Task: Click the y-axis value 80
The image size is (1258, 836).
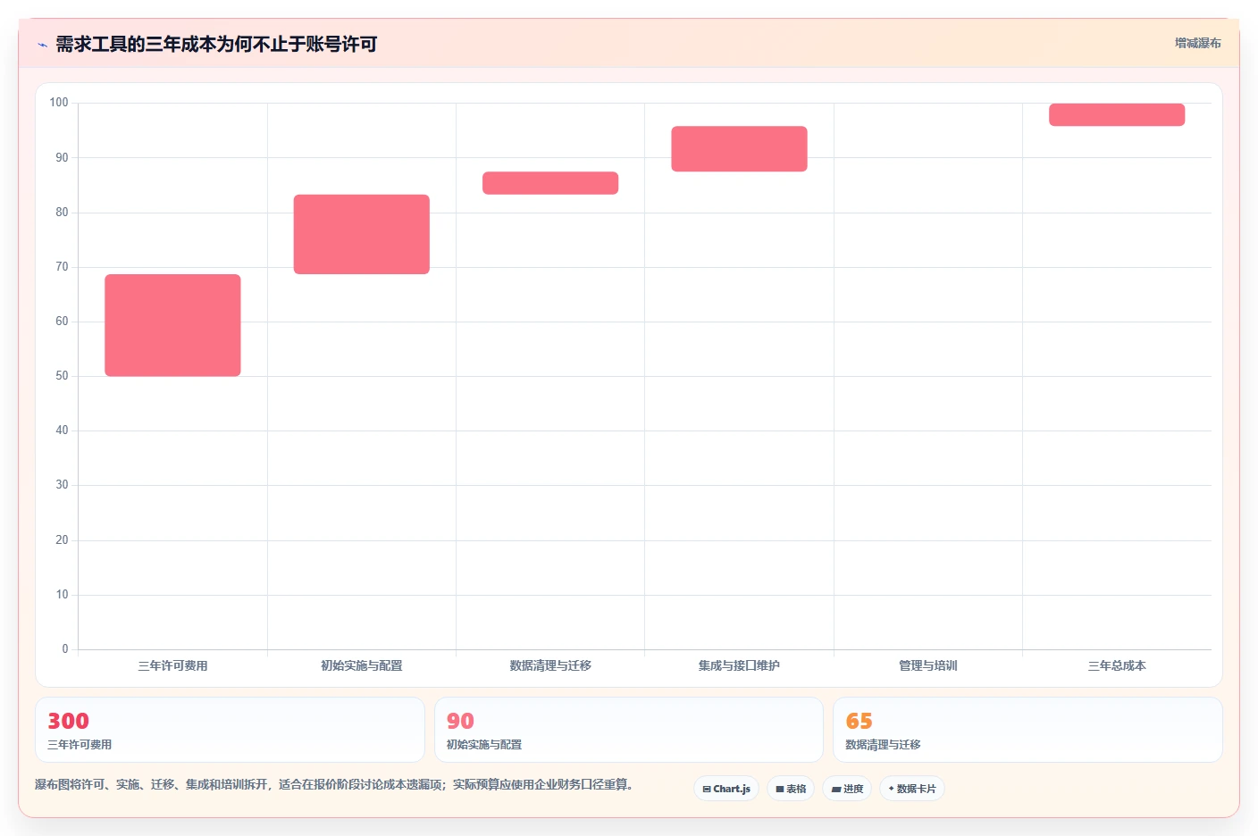Action: (x=62, y=212)
